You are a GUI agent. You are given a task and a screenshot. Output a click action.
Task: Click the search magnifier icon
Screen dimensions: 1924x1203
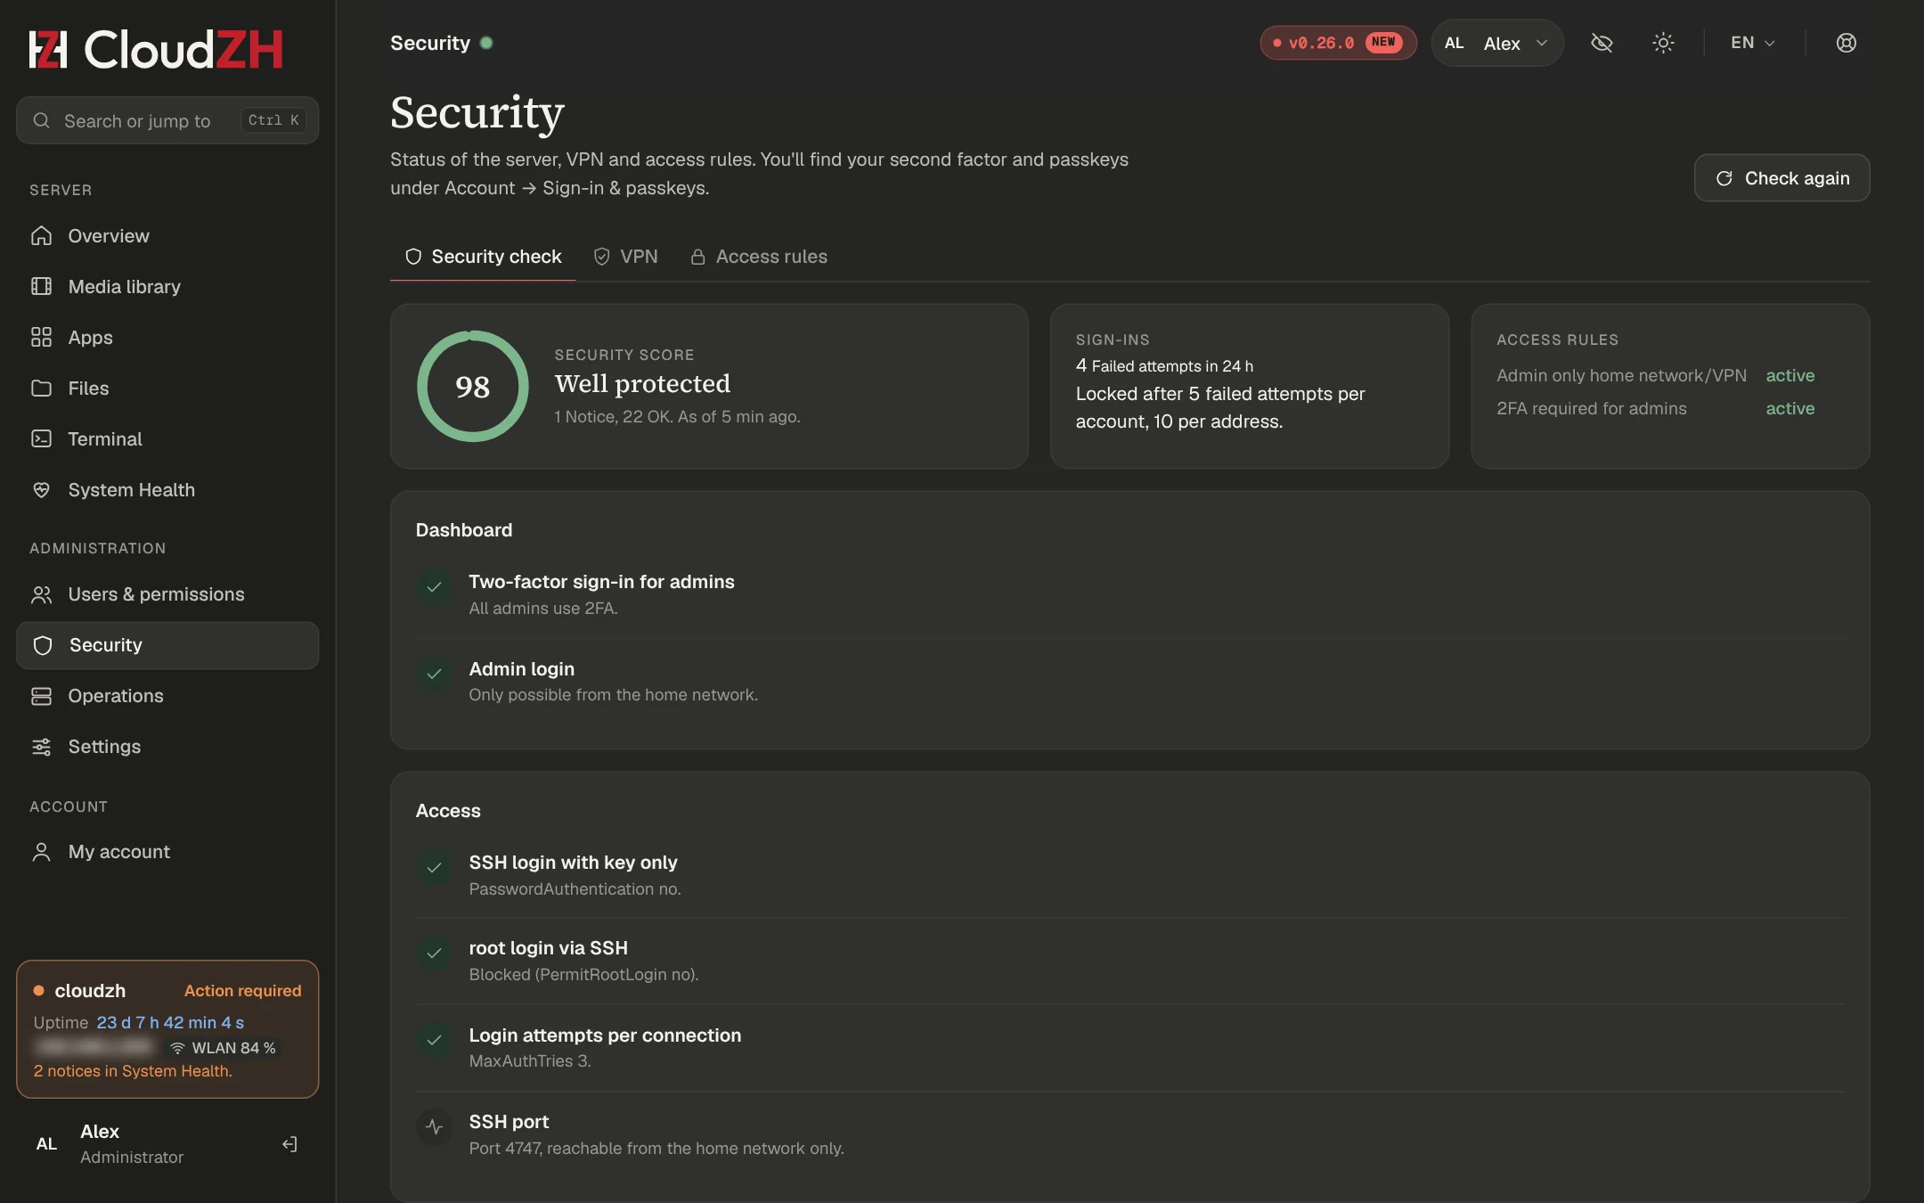41,120
